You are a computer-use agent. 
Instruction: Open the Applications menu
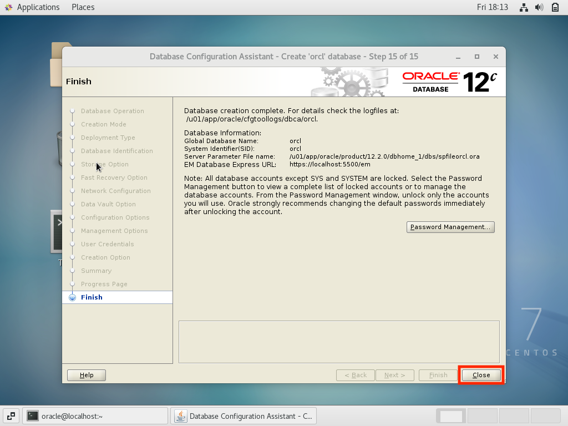38,7
